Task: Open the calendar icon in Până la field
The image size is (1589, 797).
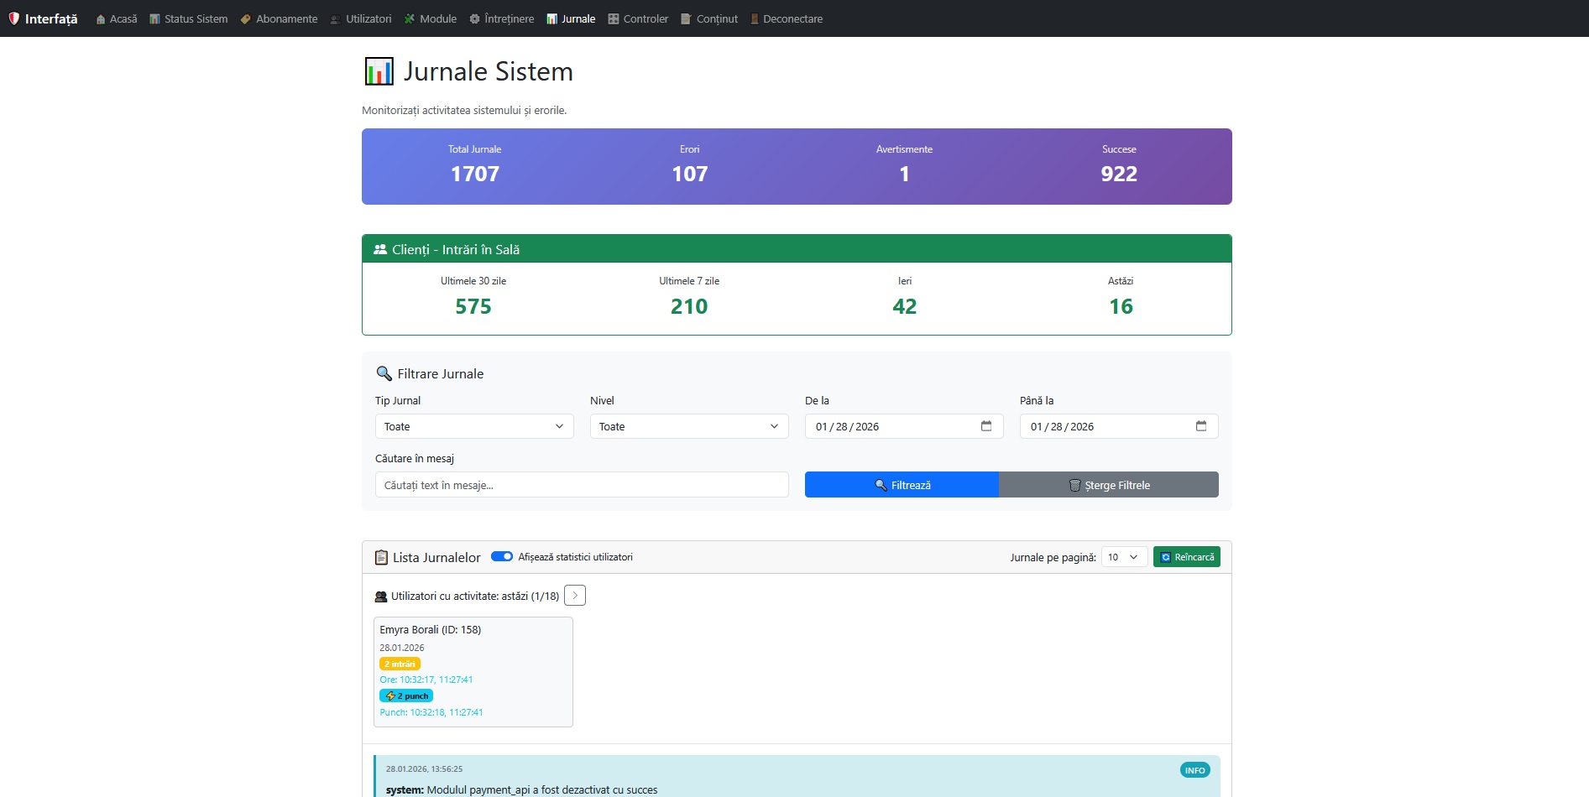Action: point(1200,426)
